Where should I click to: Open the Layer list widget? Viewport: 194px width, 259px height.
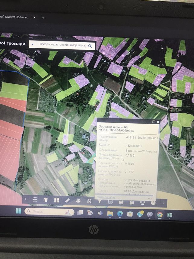pyautogui.click(x=46, y=200)
